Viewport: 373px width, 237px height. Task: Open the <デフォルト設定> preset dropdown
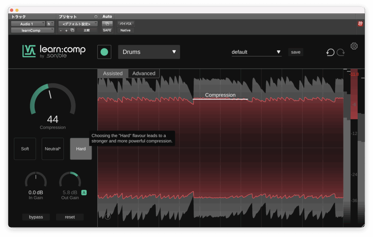(78, 24)
